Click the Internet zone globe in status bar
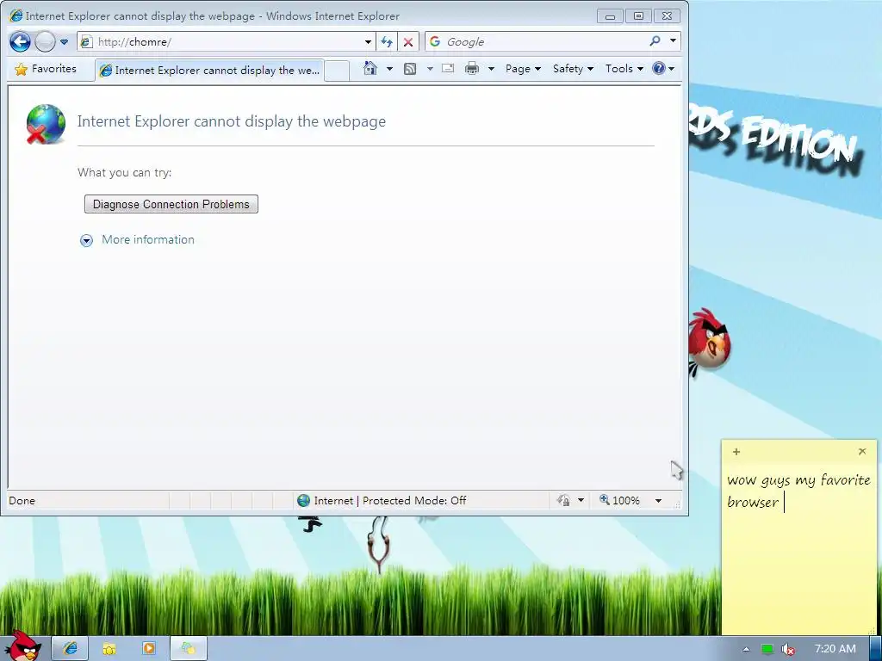882x661 pixels. (304, 500)
